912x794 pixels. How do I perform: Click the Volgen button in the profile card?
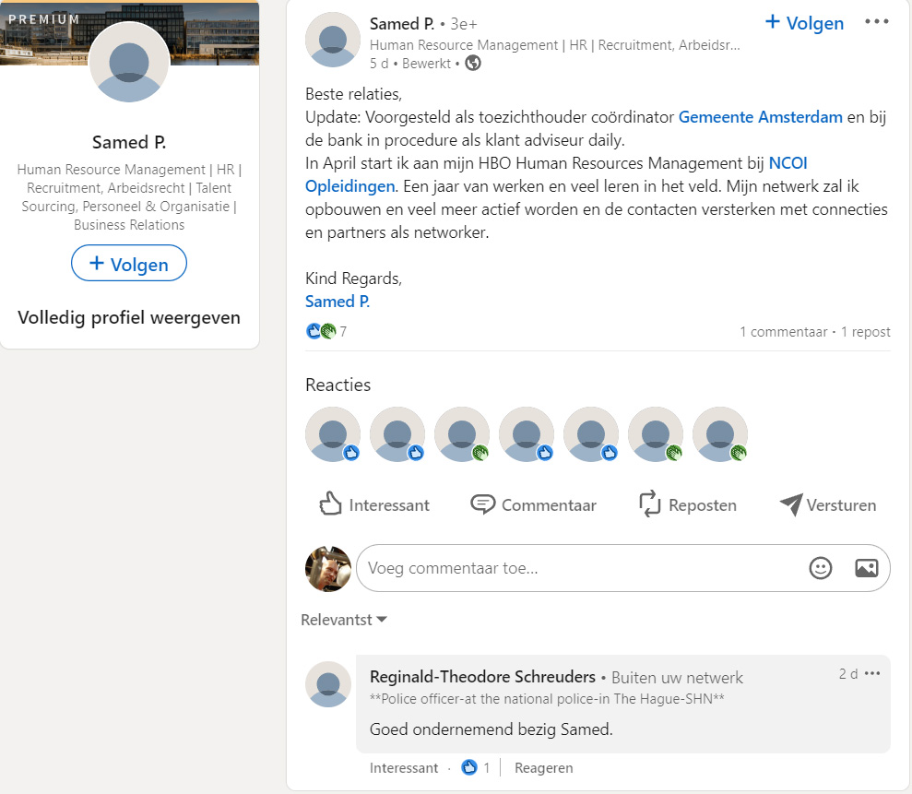click(x=128, y=263)
